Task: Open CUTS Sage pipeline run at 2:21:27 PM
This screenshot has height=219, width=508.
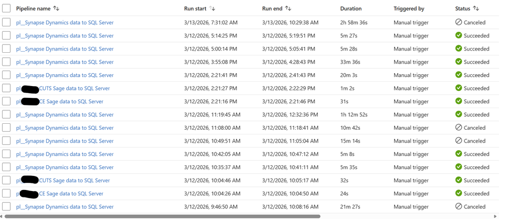Action: tap(74, 88)
